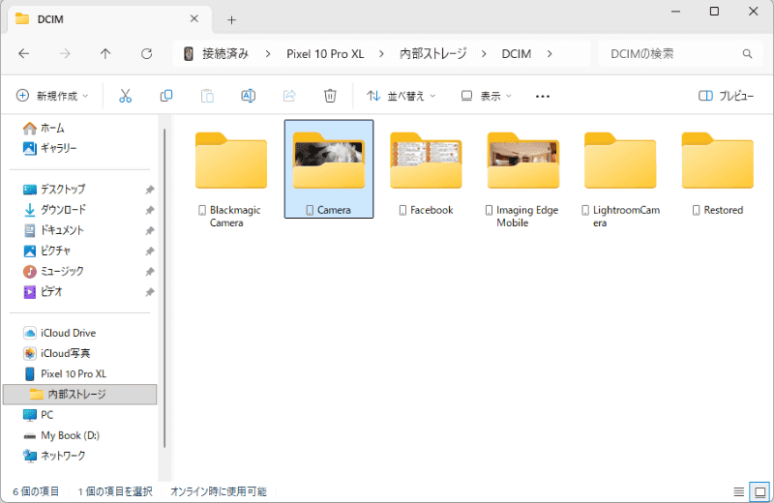Toggle the プレビュー preview pane
Screen dimensions: 774x503
click(727, 96)
